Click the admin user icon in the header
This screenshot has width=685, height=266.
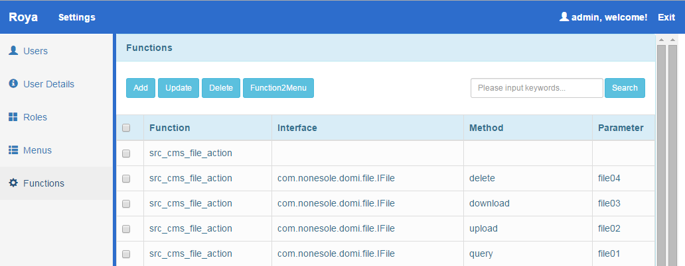(564, 17)
